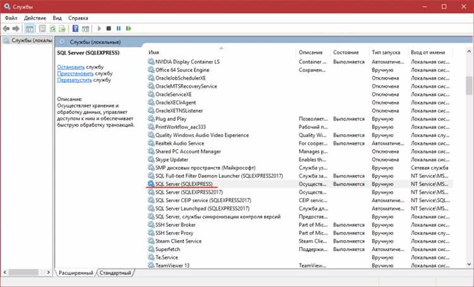Image resolution: width=474 pixels, height=287 pixels.
Task: Select SQL Server (SQLEXPRESS2017) service
Action: (300, 192)
